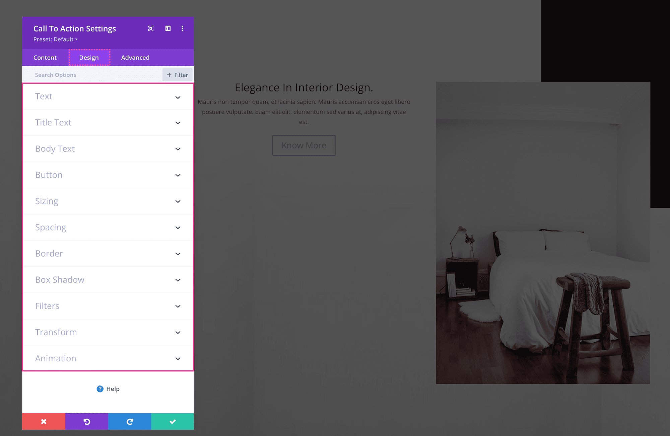Open the three-dot menu in Call To Action Settings

pos(183,28)
